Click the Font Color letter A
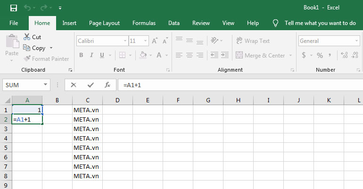The height and width of the screenshot is (189, 363). coord(159,55)
